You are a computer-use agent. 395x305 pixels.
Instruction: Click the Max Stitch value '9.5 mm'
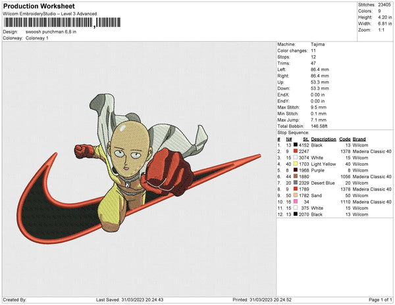[x=319, y=107]
